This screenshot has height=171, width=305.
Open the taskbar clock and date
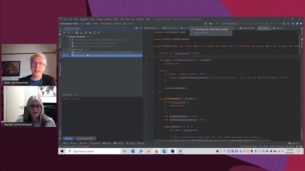coord(290,151)
